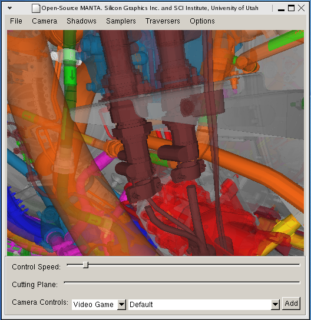Minimize the MANTA window

[x=281, y=9]
